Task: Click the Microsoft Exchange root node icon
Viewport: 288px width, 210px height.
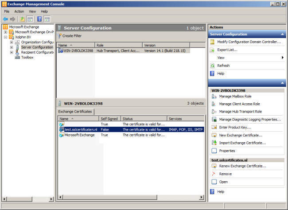Action: [5, 27]
